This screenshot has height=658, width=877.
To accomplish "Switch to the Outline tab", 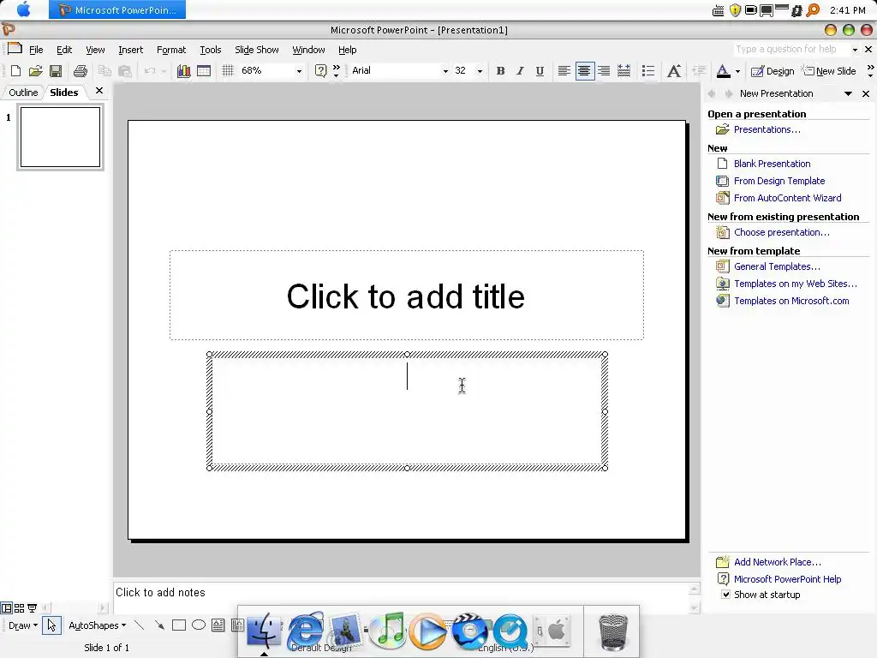I will (x=23, y=93).
